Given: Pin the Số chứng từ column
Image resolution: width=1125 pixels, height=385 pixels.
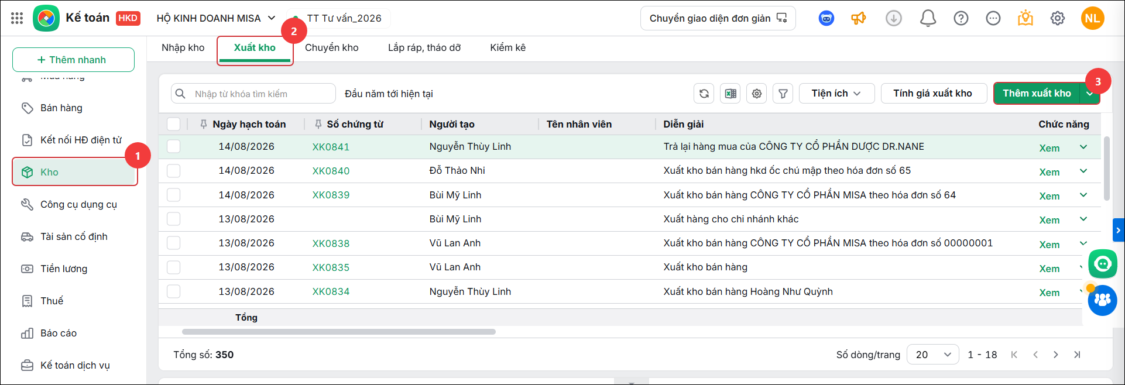Looking at the screenshot, I should [x=318, y=124].
